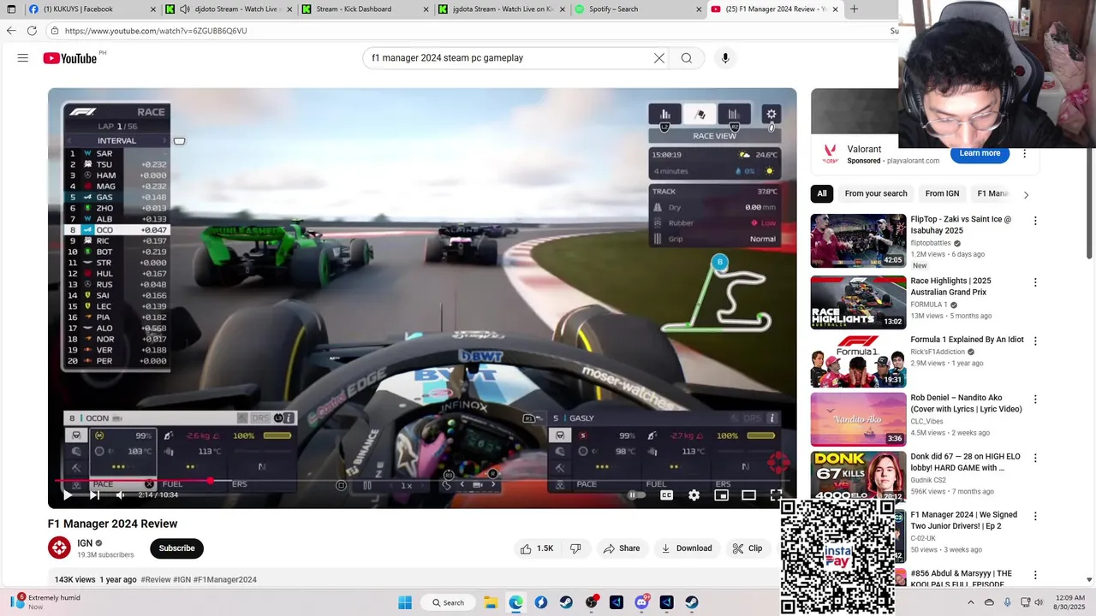Switch to djdoto Stream browser tab
Image resolution: width=1096 pixels, height=616 pixels.
(x=228, y=9)
